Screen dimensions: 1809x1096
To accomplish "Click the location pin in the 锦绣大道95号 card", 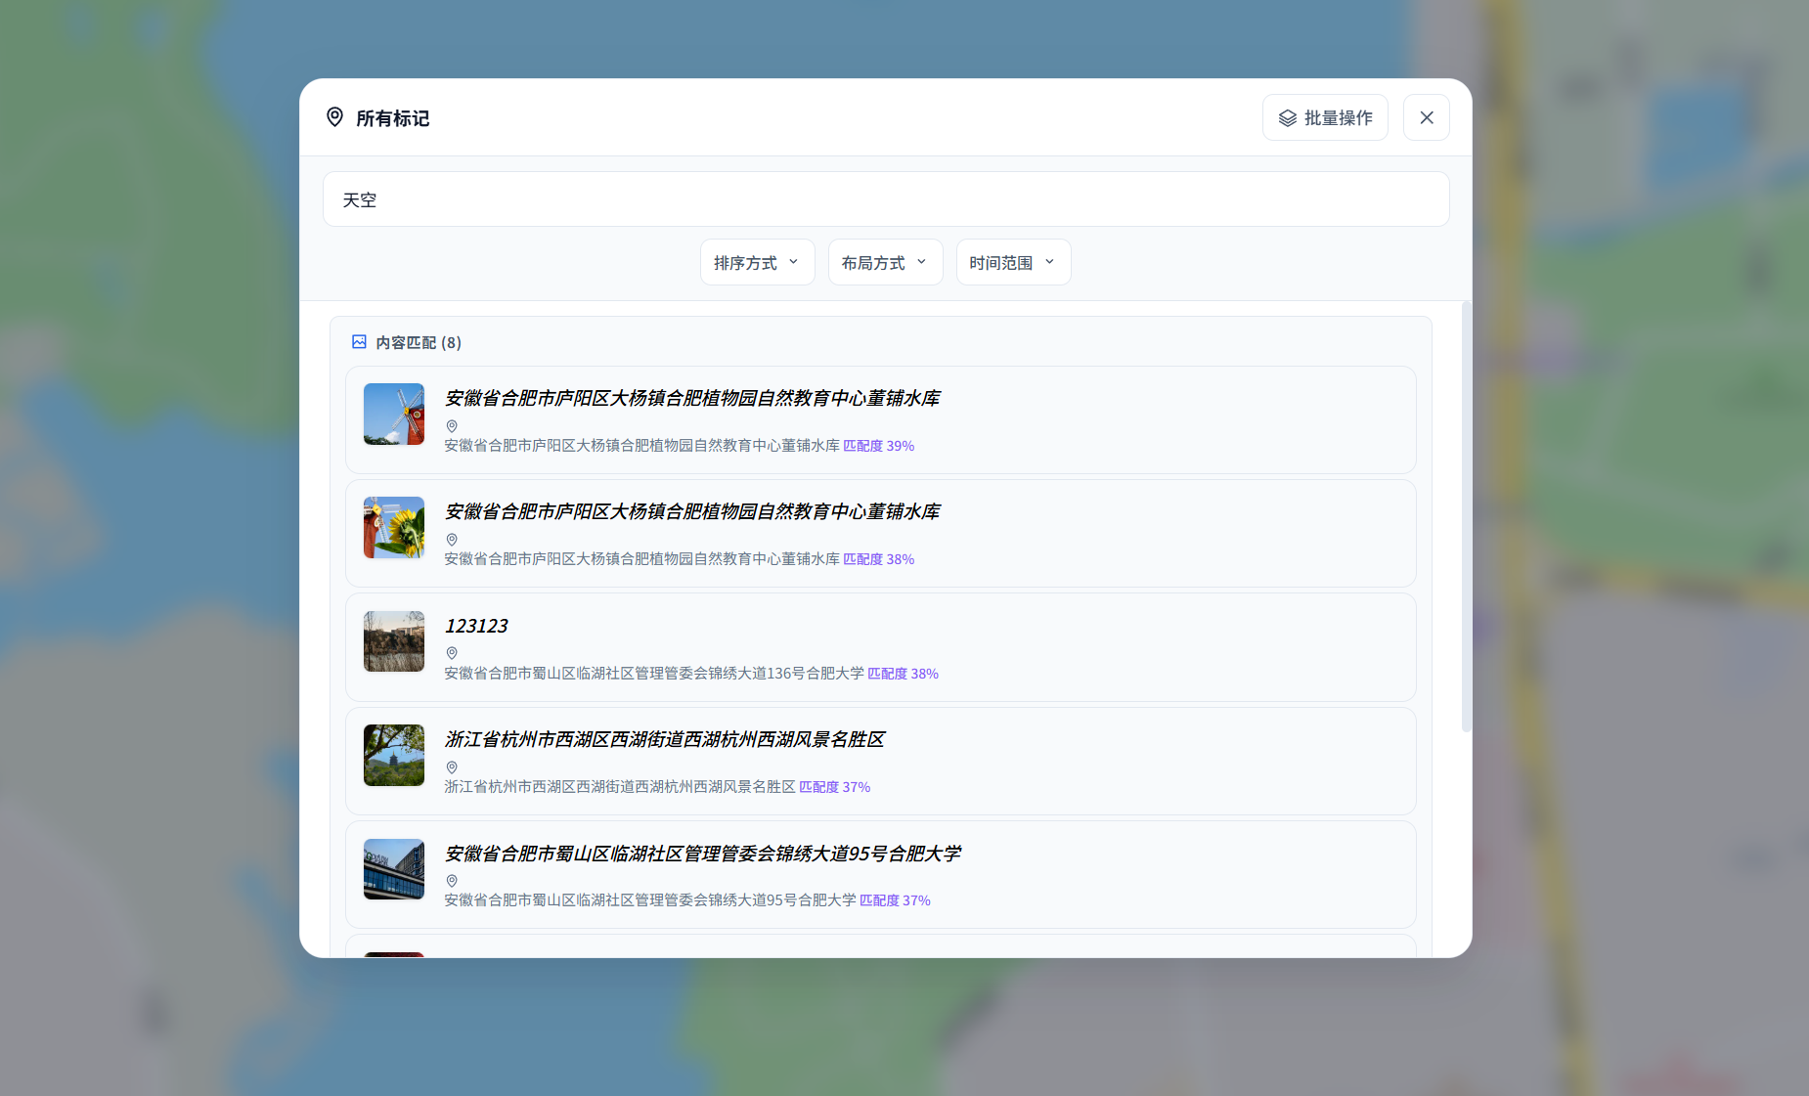I will point(452,881).
